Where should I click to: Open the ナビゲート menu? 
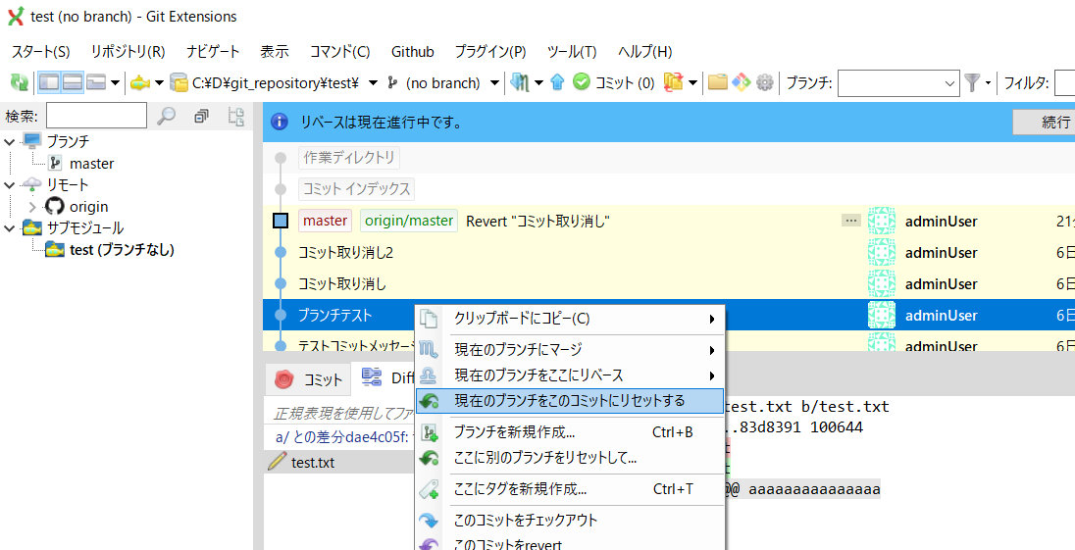pyautogui.click(x=213, y=51)
